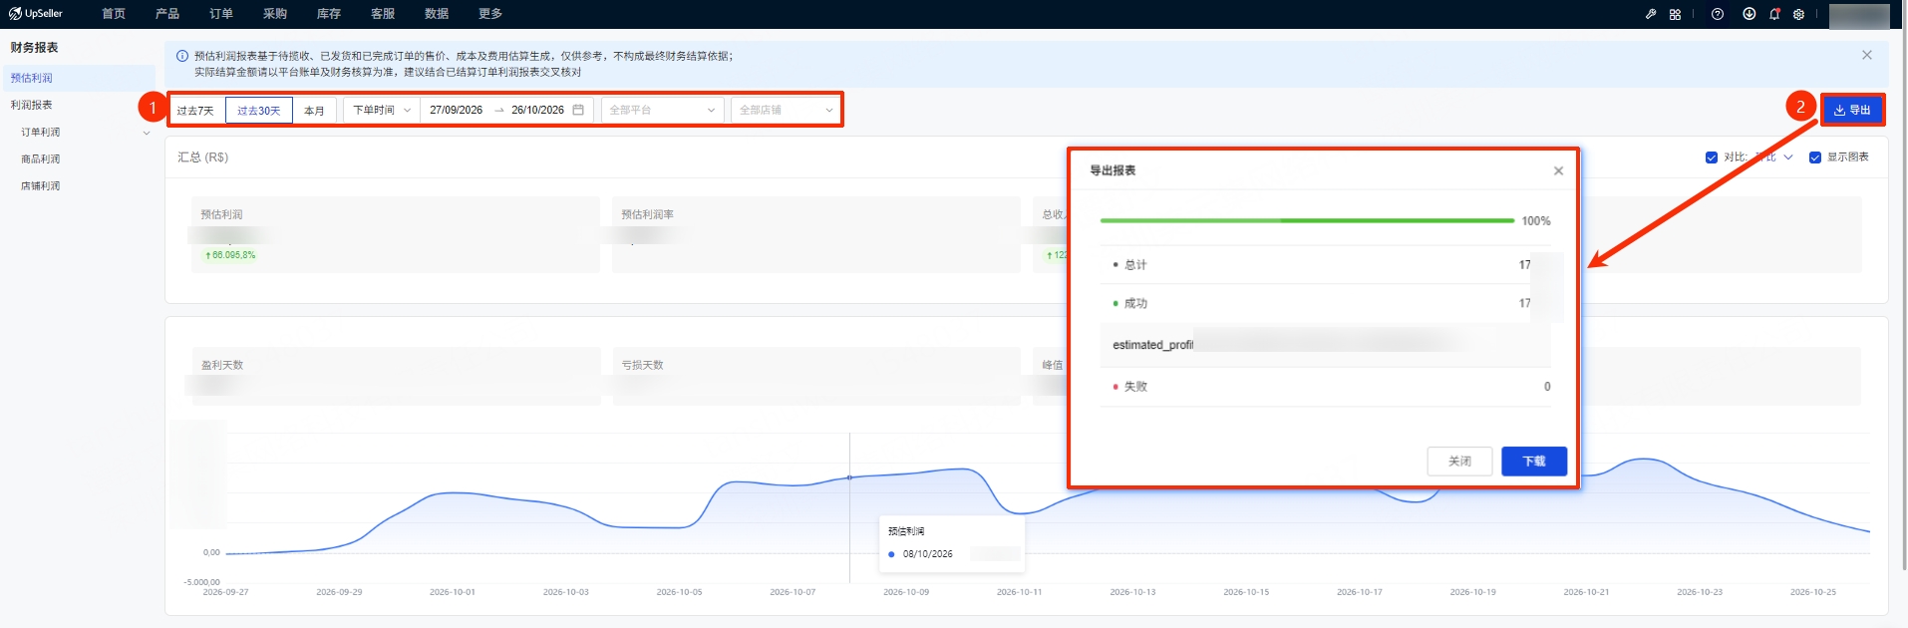Click the estimated_profit file name row
The height and width of the screenshot is (628, 1908).
point(1325,345)
